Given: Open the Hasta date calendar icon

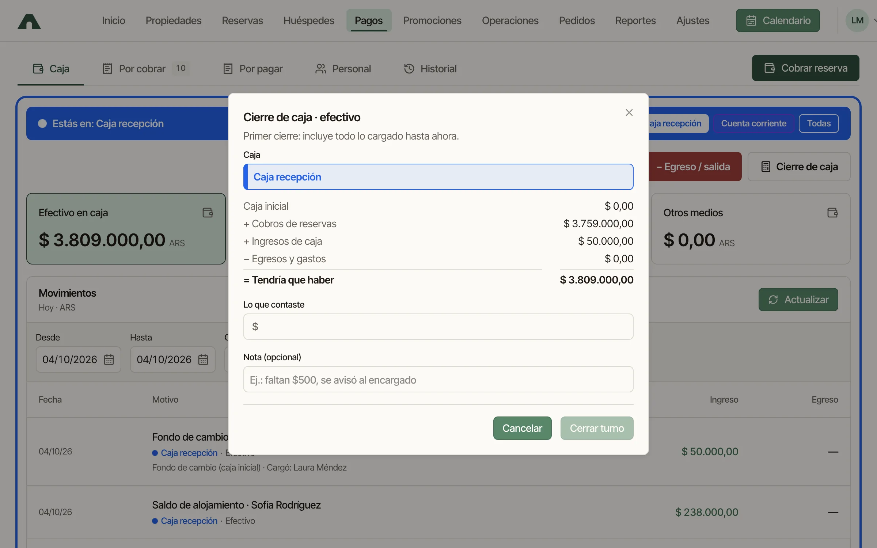Looking at the screenshot, I should [x=203, y=359].
